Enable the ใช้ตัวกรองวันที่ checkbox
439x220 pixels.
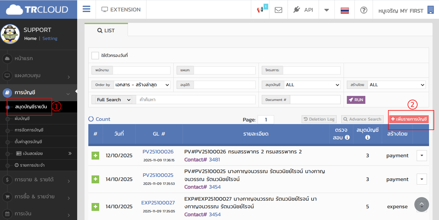pyautogui.click(x=95, y=55)
